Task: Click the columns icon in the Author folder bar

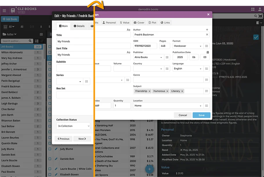Action: (x=41, y=34)
